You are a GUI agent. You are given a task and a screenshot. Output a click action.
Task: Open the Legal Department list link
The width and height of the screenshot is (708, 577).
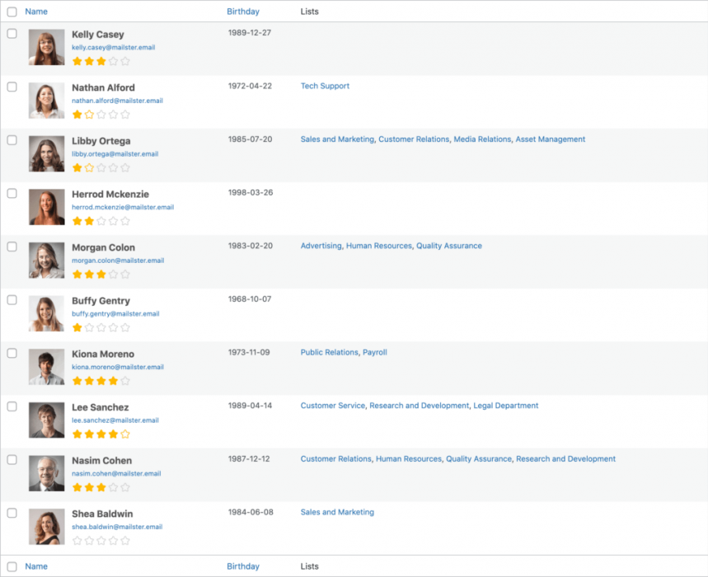point(506,406)
